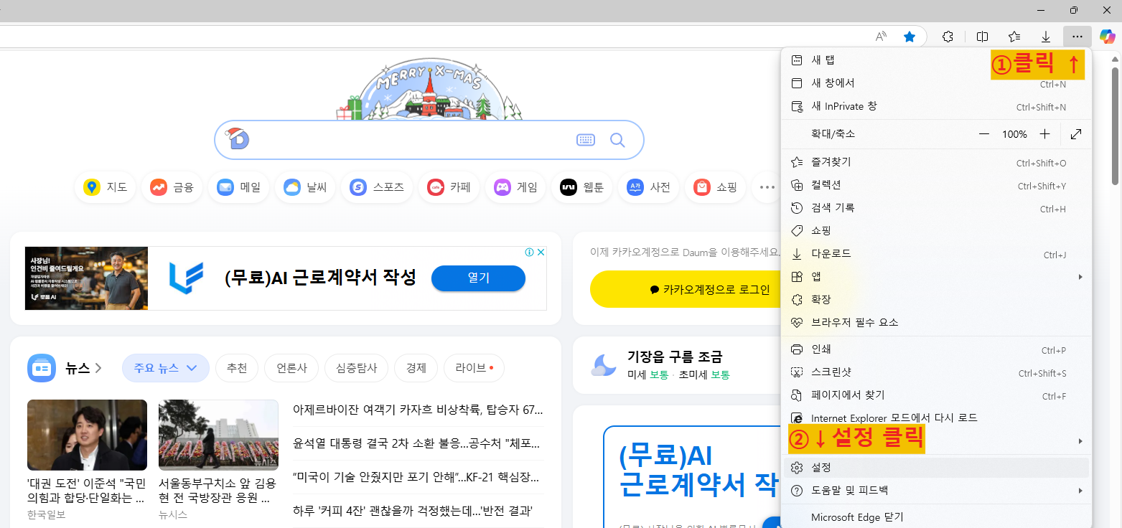Click the Split screen toolbar icon
The image size is (1122, 528).
983,37
